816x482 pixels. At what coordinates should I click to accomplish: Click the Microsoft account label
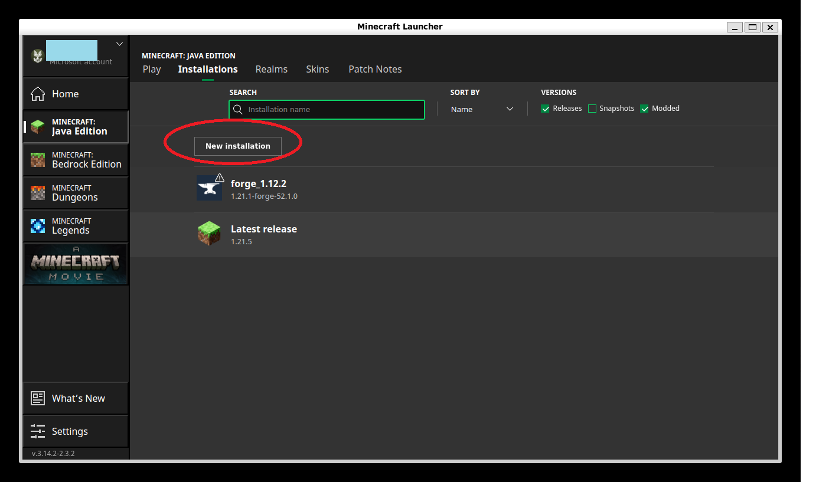point(81,62)
